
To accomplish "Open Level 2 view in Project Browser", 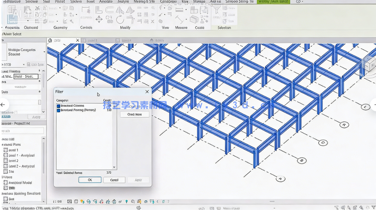I will click(x=13, y=161).
